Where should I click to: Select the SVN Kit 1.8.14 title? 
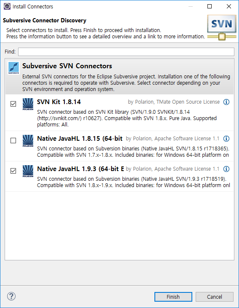click(59, 102)
